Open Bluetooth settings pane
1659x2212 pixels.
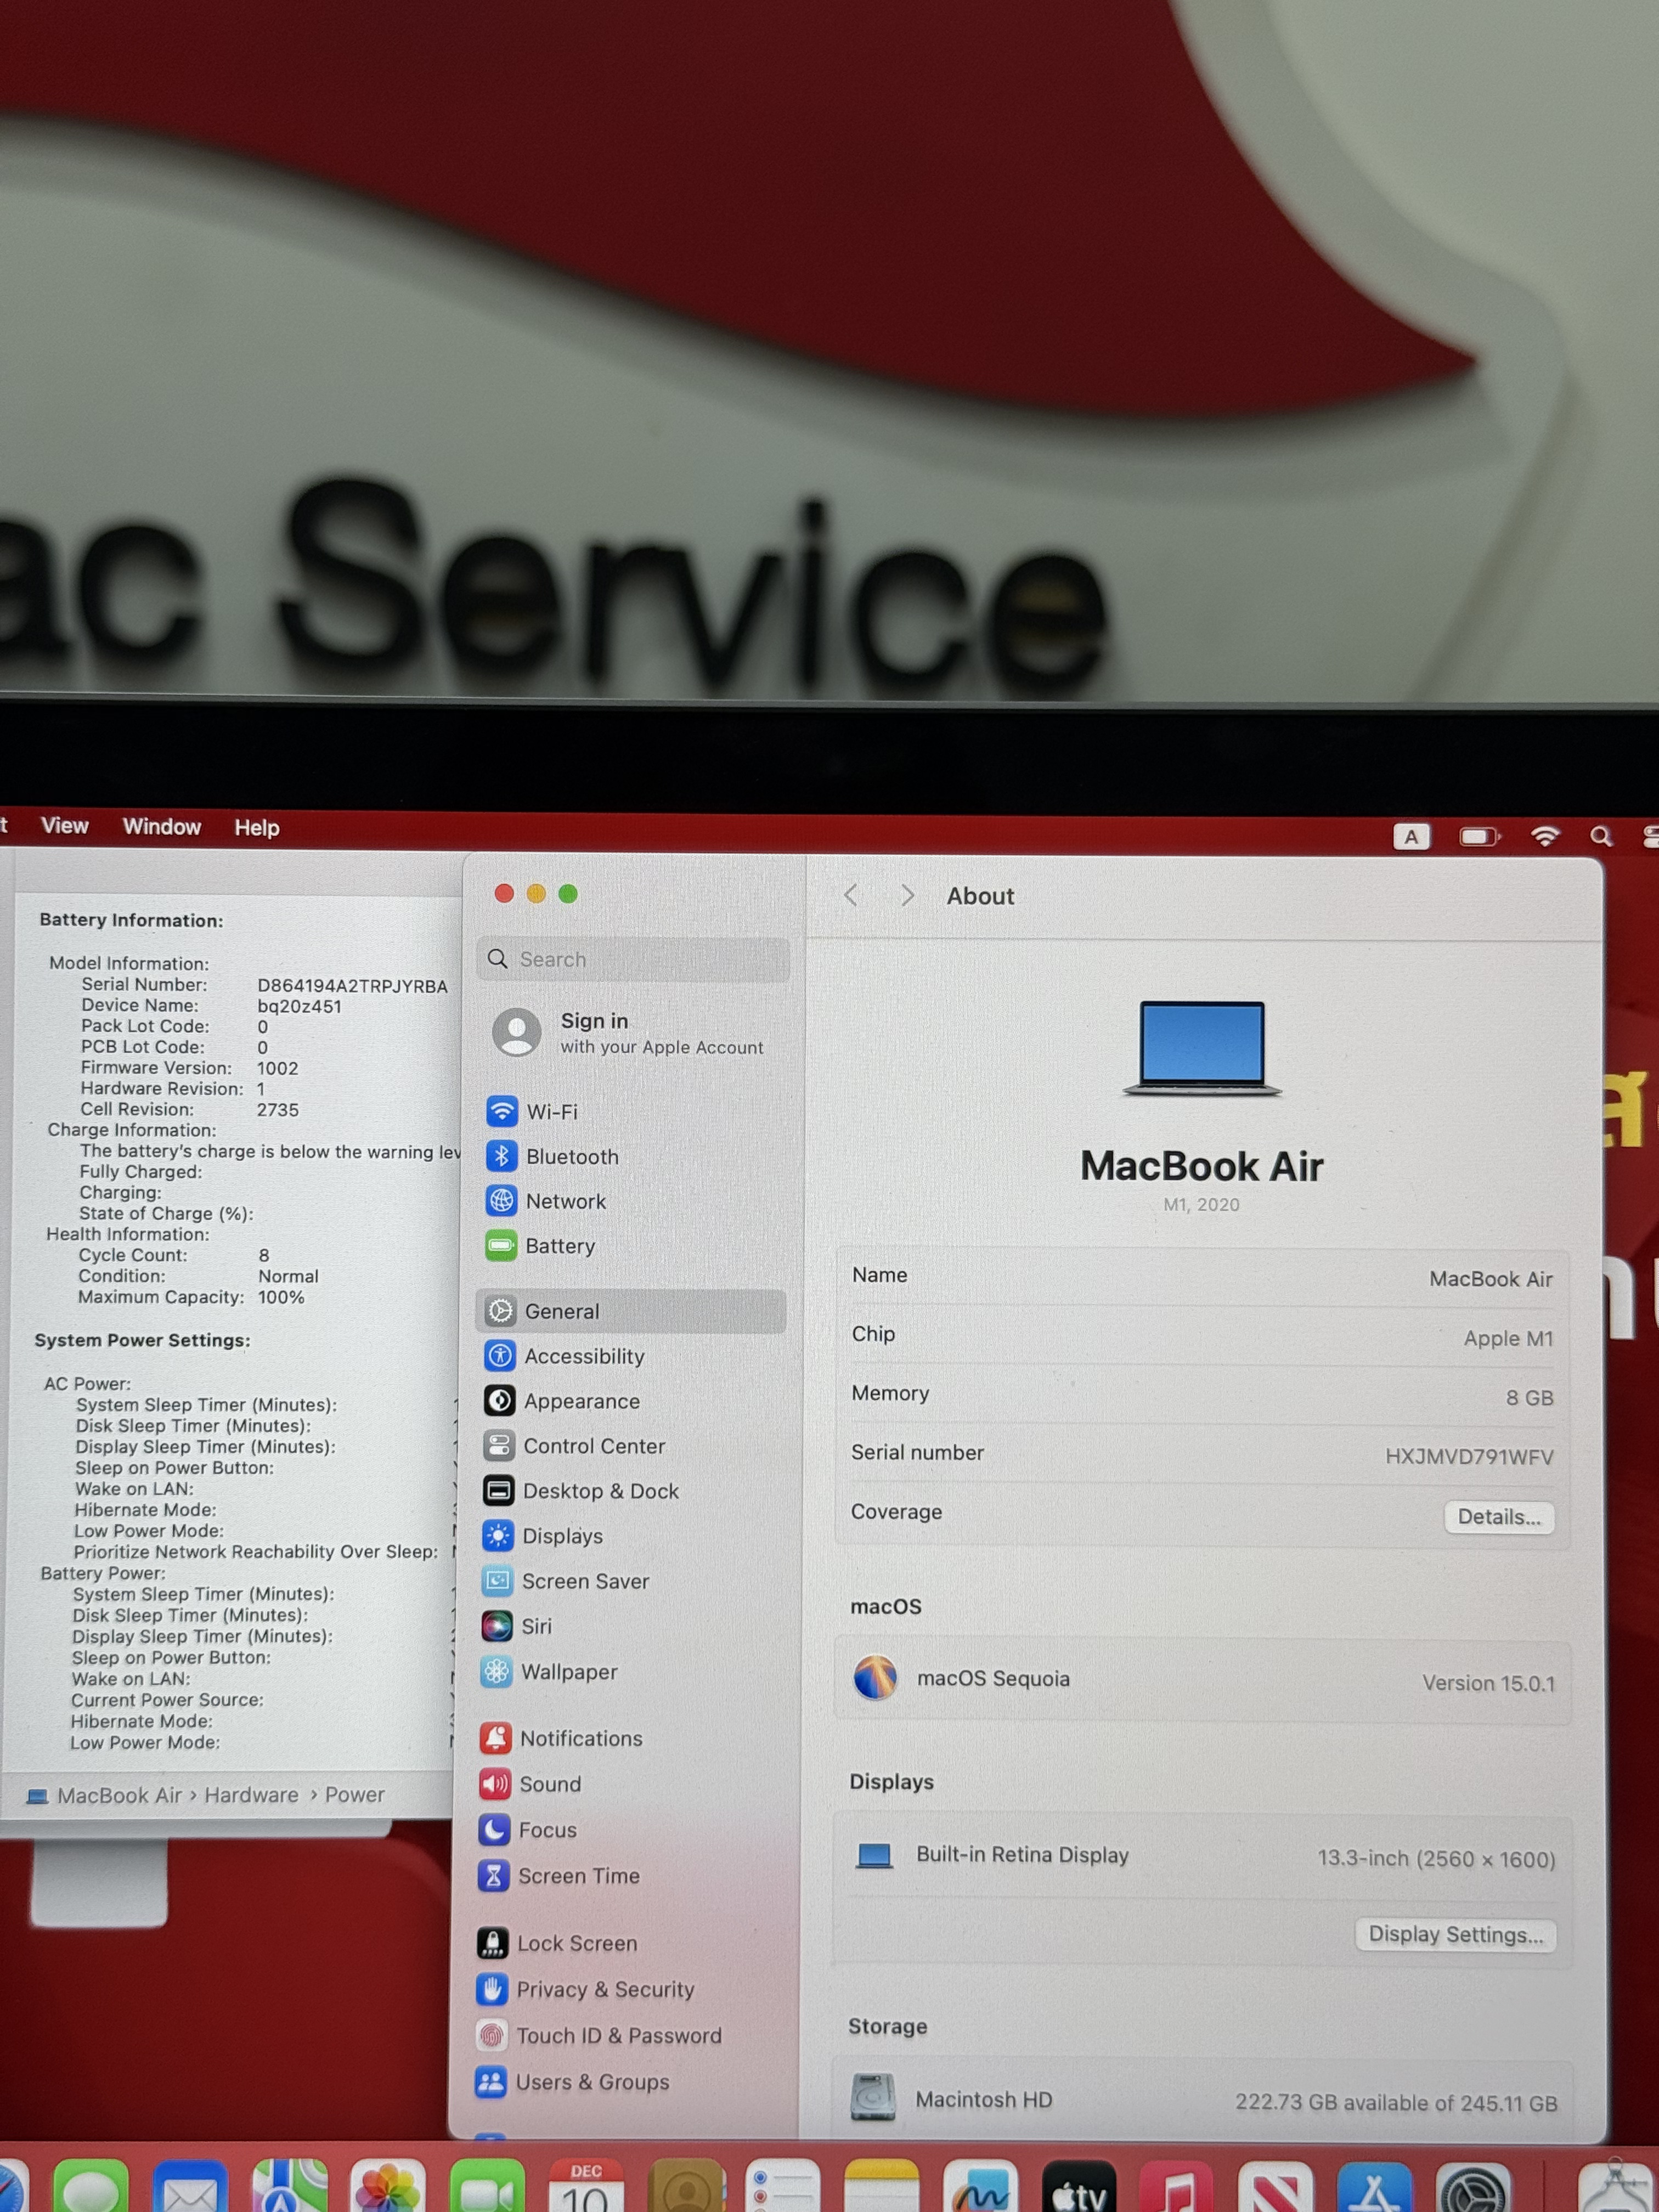[x=571, y=1156]
